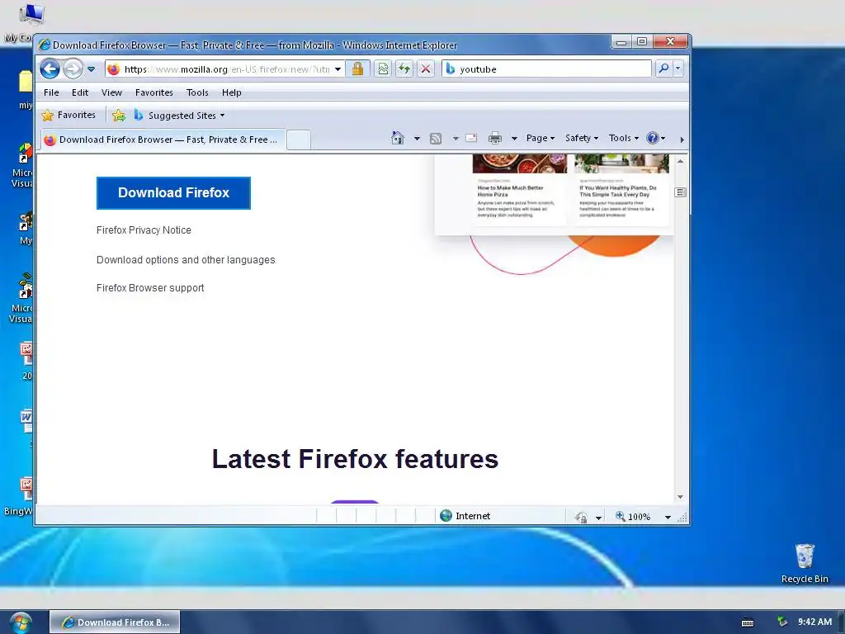
Task: Click the red Stop loading icon
Action: pos(426,69)
